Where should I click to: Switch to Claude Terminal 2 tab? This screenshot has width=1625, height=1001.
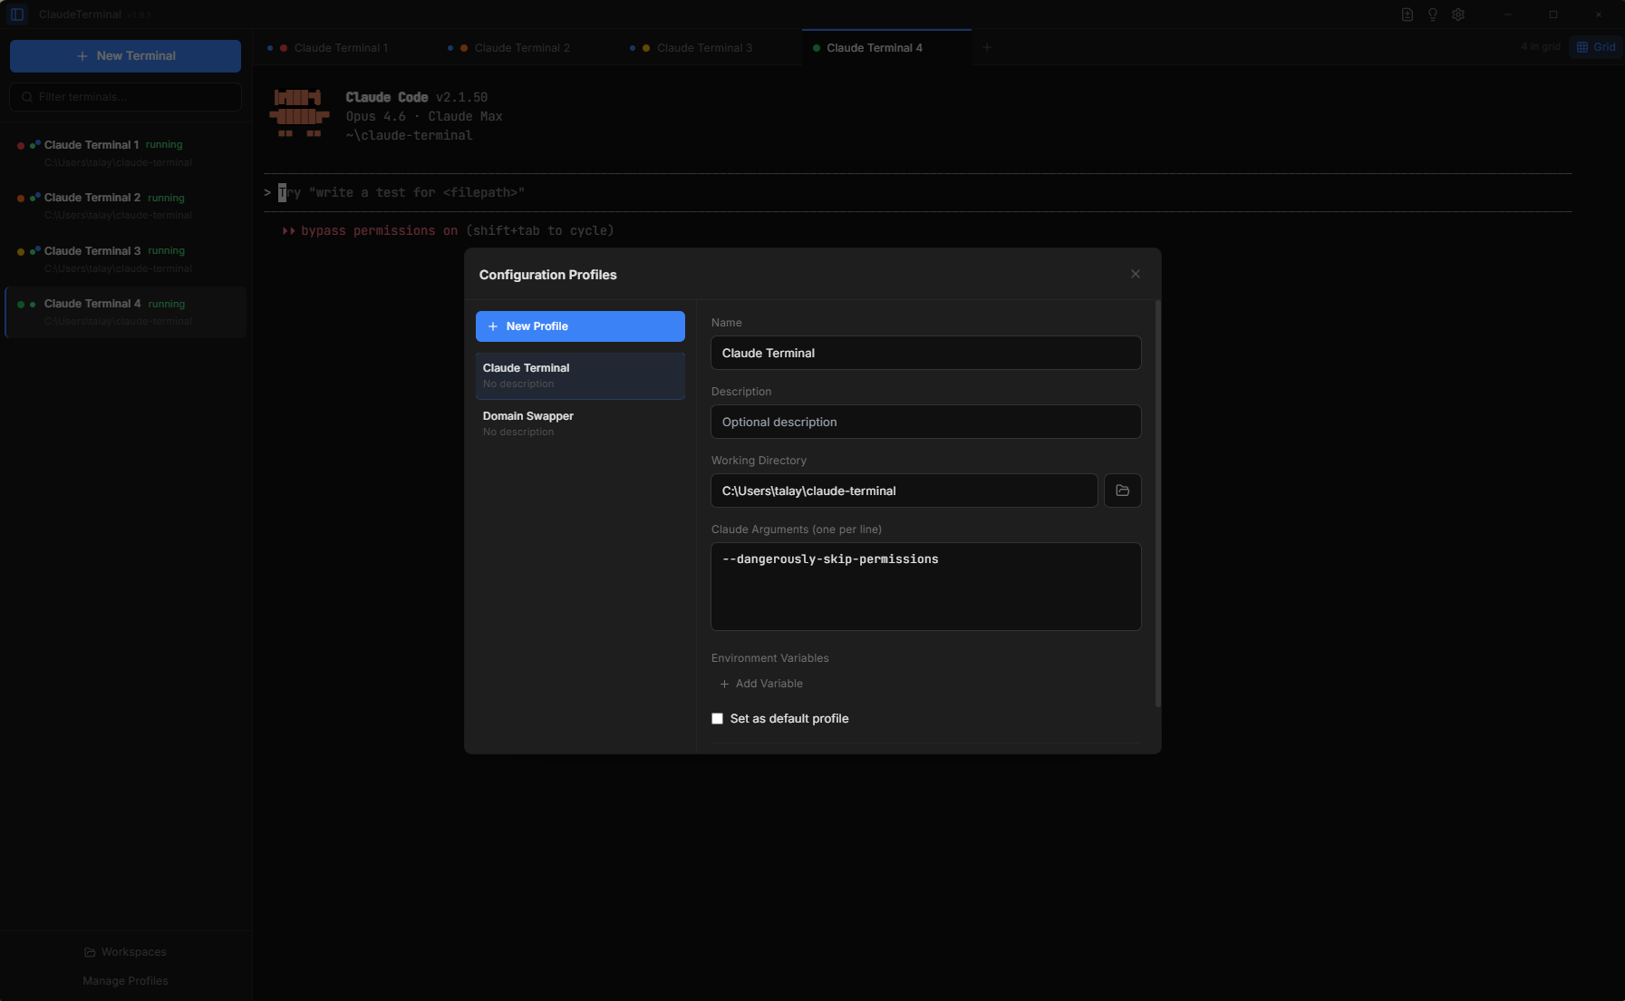point(521,48)
